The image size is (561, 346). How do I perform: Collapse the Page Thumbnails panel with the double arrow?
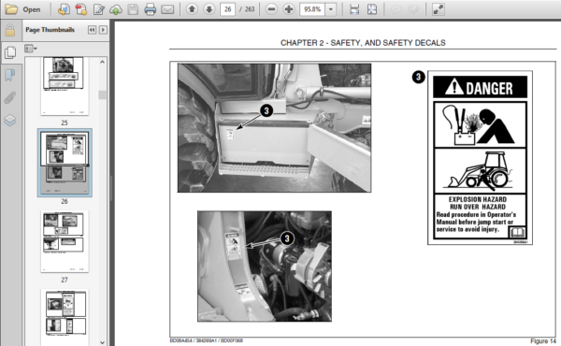pos(92,30)
